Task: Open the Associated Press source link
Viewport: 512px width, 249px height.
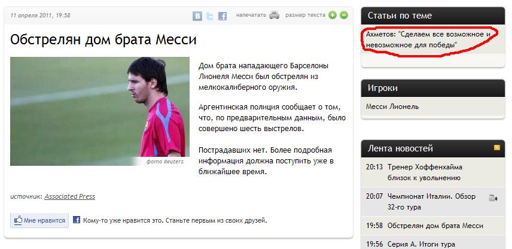Action: (70, 197)
